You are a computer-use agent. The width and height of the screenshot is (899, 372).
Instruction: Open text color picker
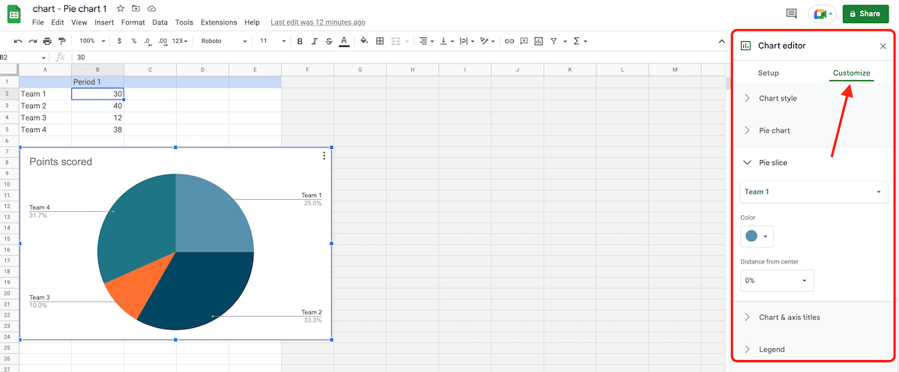(x=344, y=41)
